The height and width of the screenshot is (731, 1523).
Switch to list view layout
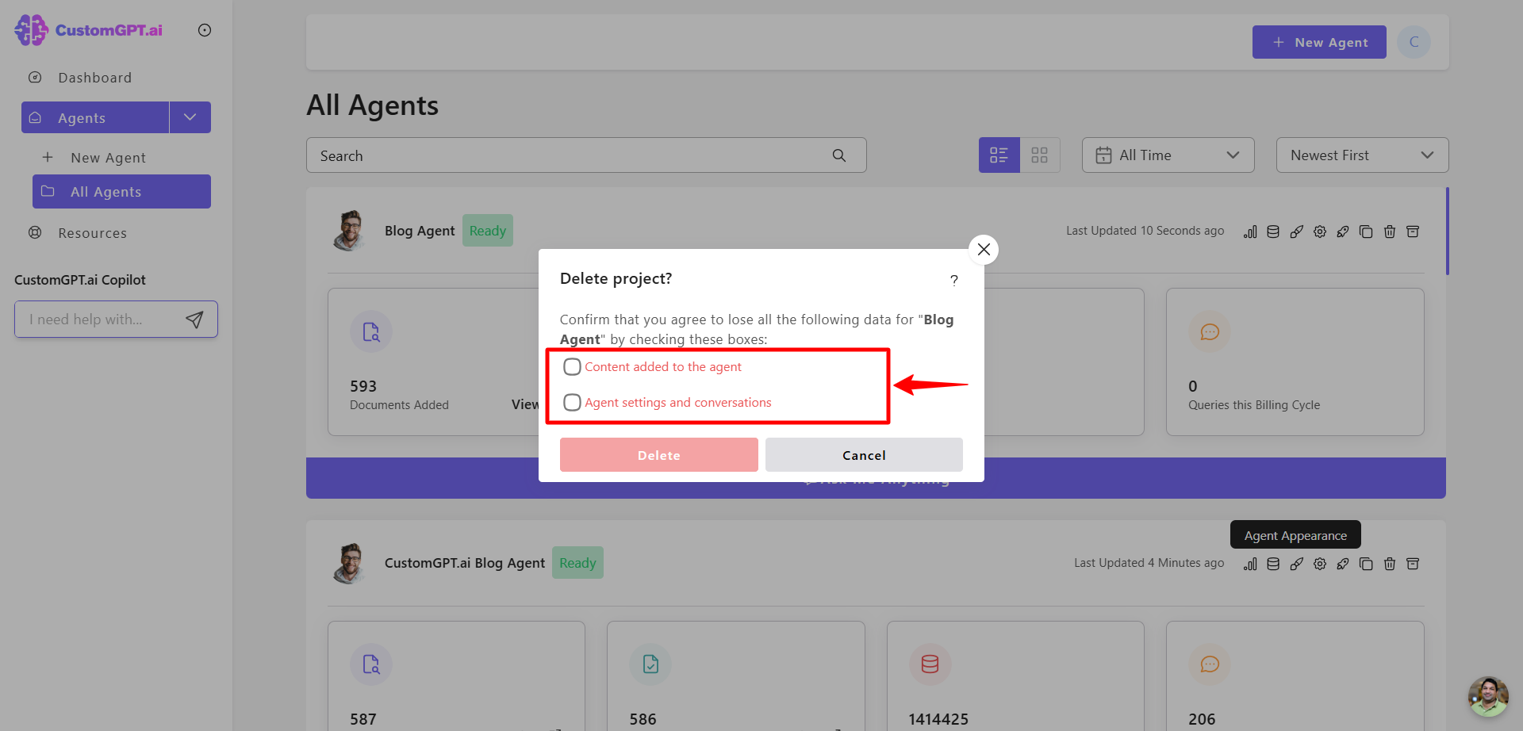click(999, 155)
